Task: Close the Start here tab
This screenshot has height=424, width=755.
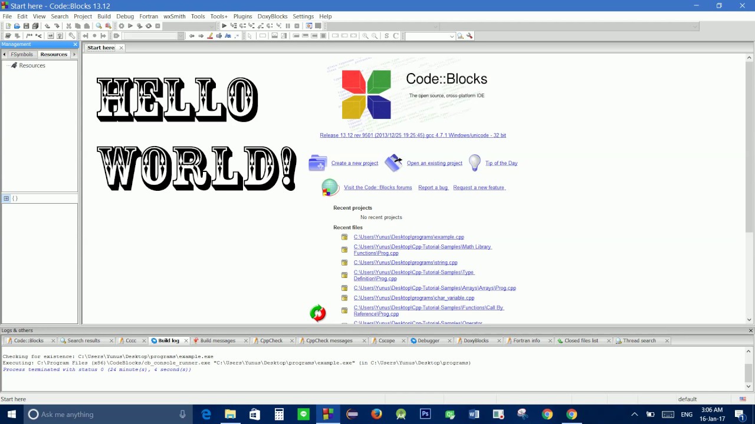Action: 121,48
